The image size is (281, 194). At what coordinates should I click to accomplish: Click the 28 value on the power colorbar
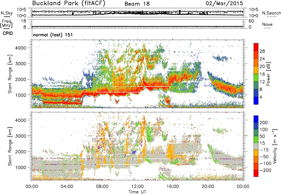point(262,51)
